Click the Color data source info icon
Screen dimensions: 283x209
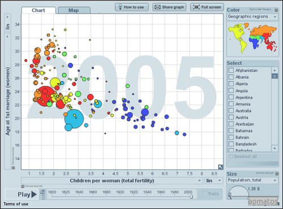[276, 10]
